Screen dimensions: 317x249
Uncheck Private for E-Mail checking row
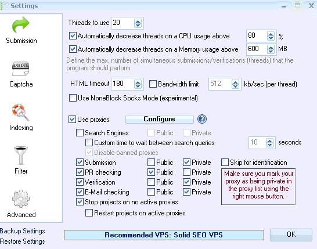pos(186,192)
